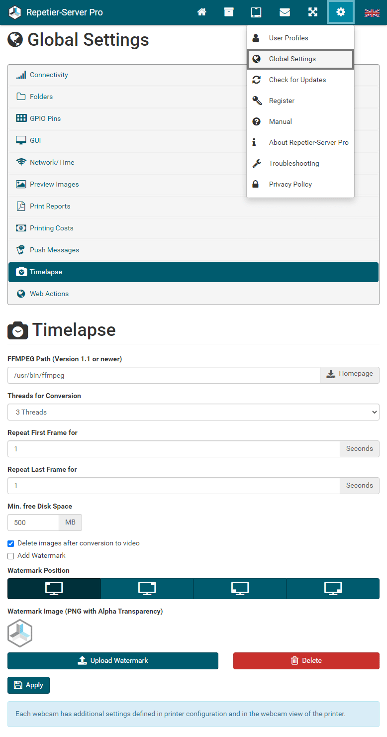Toggle fullscreen with the expand-arrows icon
Viewport: 387px width, 737px height.
[312, 12]
